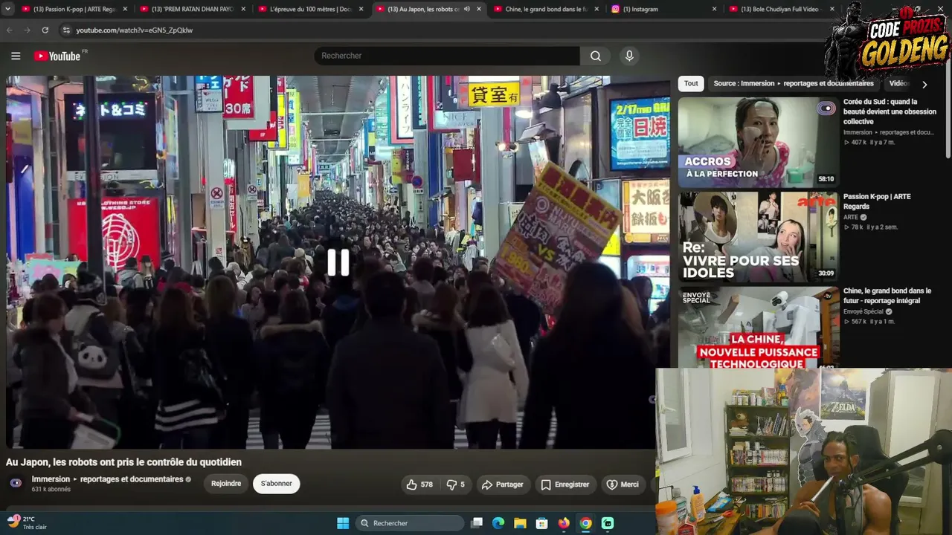Click the '407 k' views text

(858, 142)
